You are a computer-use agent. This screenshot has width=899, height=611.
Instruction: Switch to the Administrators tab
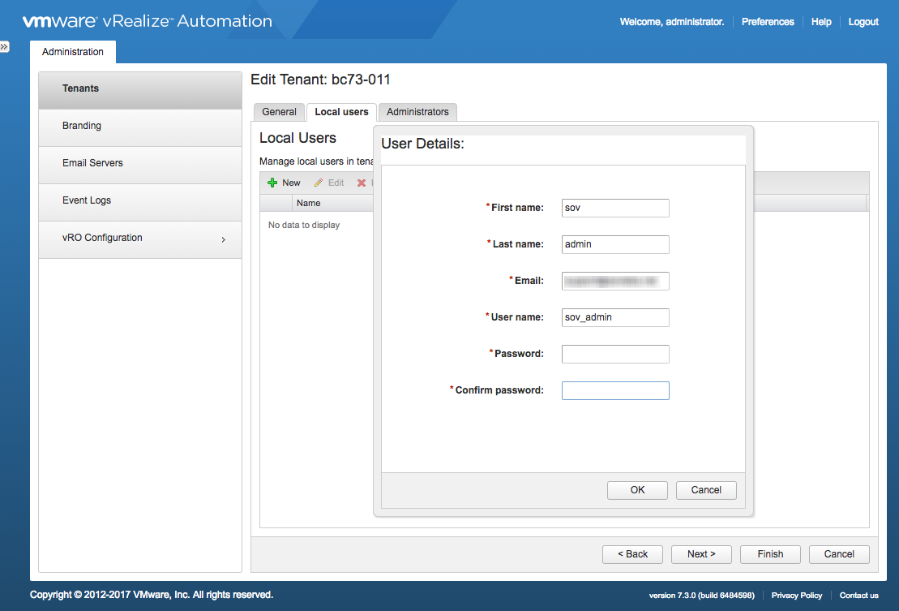[x=417, y=112]
